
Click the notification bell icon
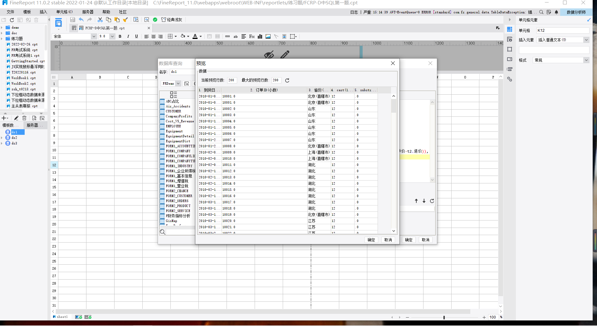pos(556,12)
